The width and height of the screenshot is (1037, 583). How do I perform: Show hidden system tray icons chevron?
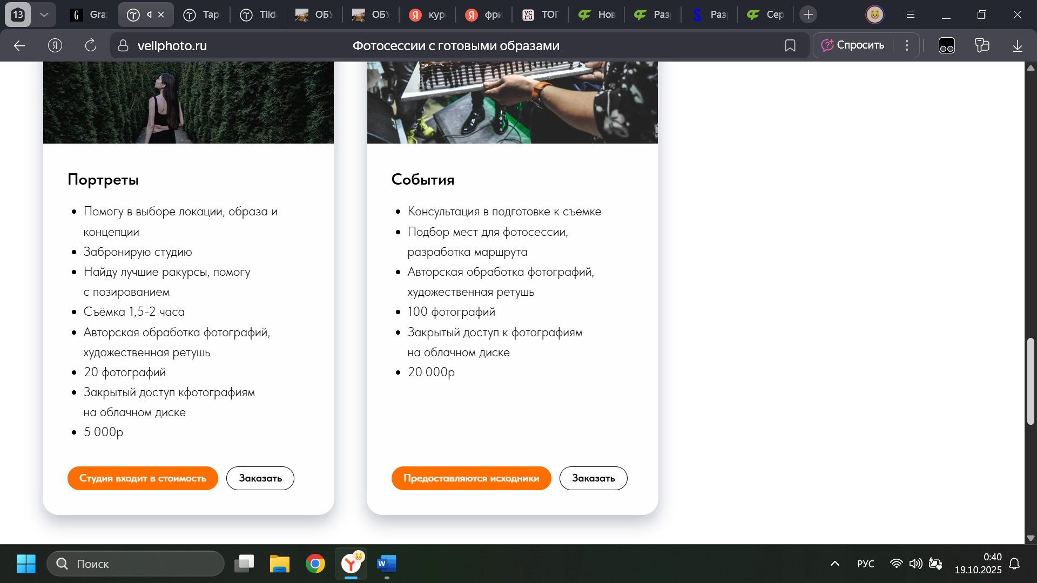(x=834, y=564)
